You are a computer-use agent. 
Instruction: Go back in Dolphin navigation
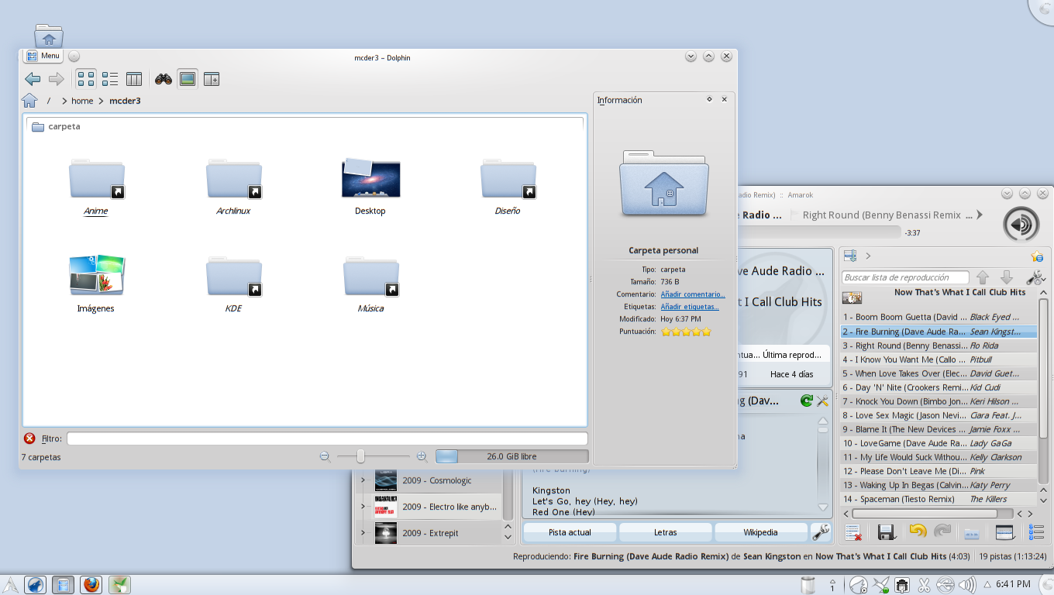tap(33, 79)
